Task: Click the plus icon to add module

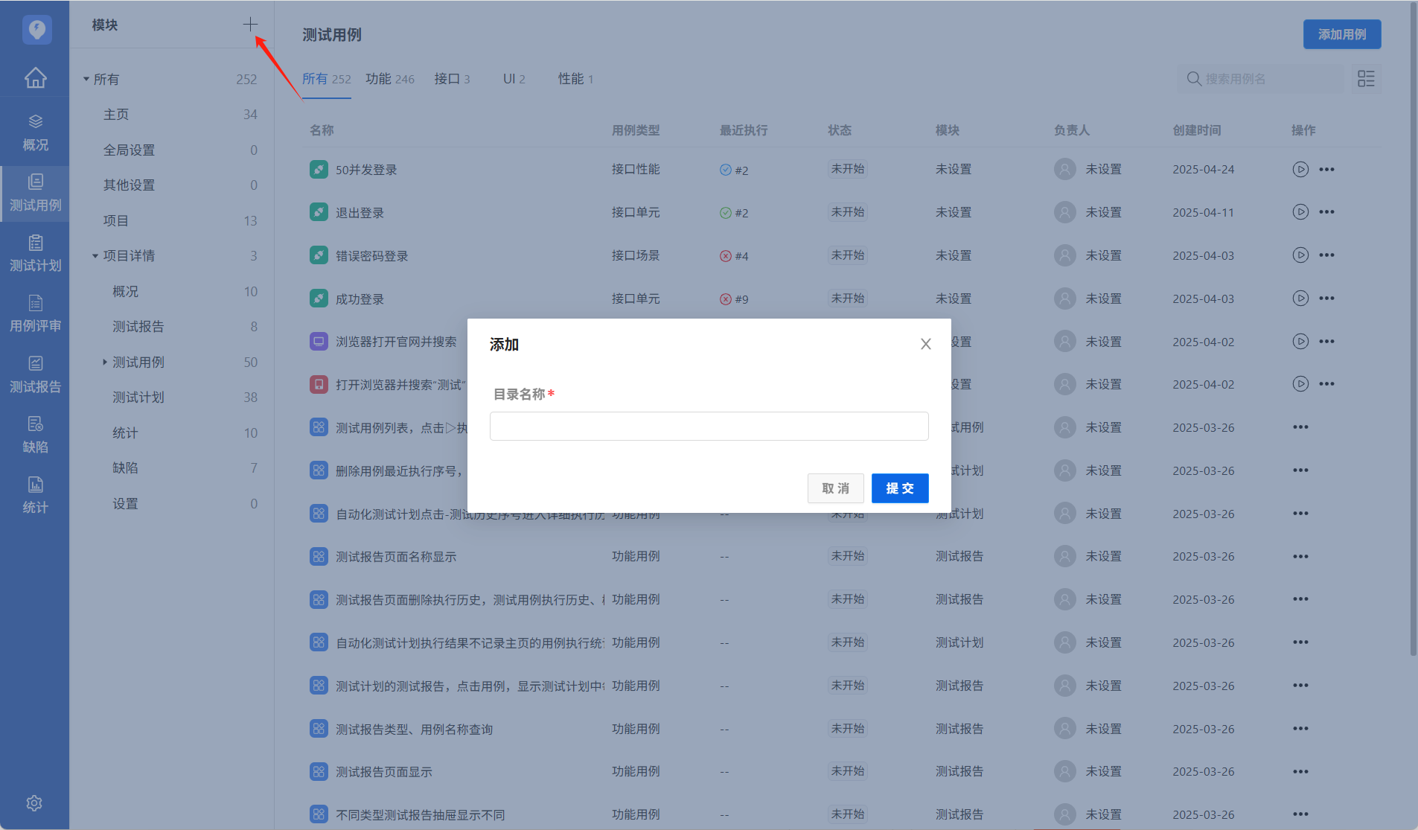Action: (x=250, y=25)
